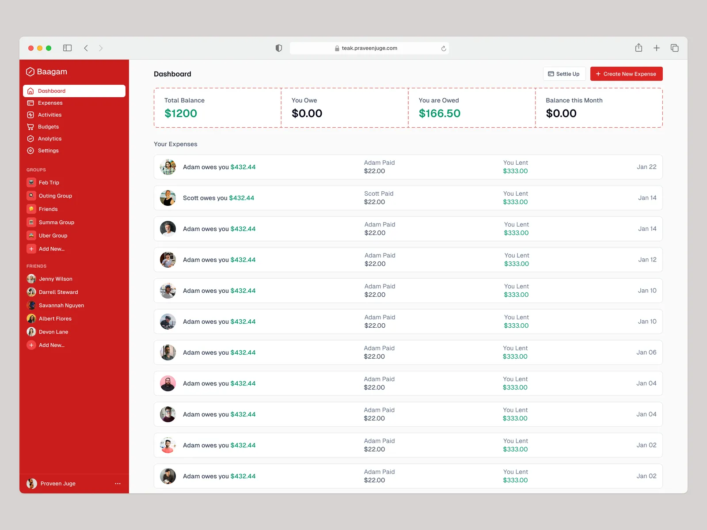707x530 pixels.
Task: Click the browser share icon
Action: [x=639, y=48]
